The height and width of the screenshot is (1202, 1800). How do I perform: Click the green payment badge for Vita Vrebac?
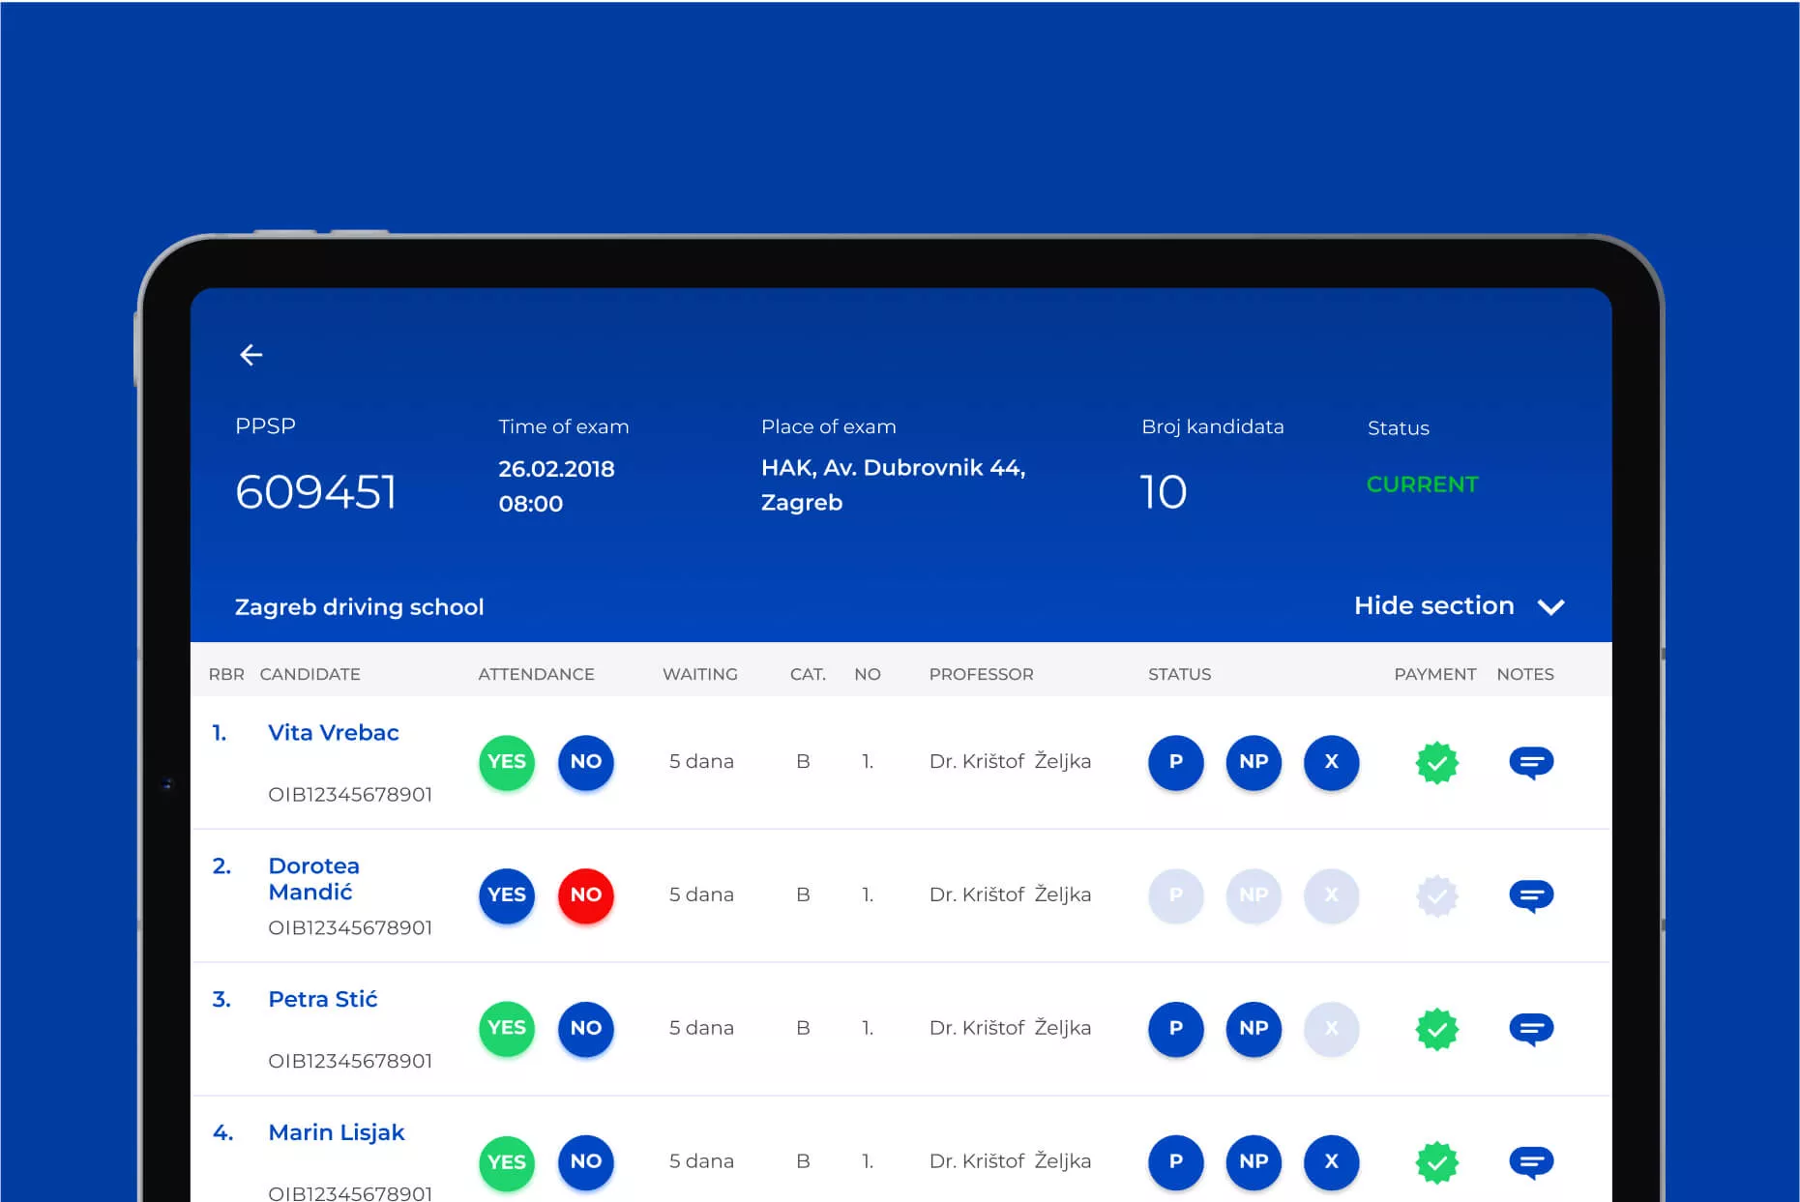[x=1436, y=763]
